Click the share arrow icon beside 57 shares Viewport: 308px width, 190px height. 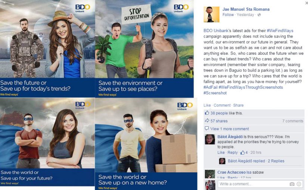(x=207, y=121)
